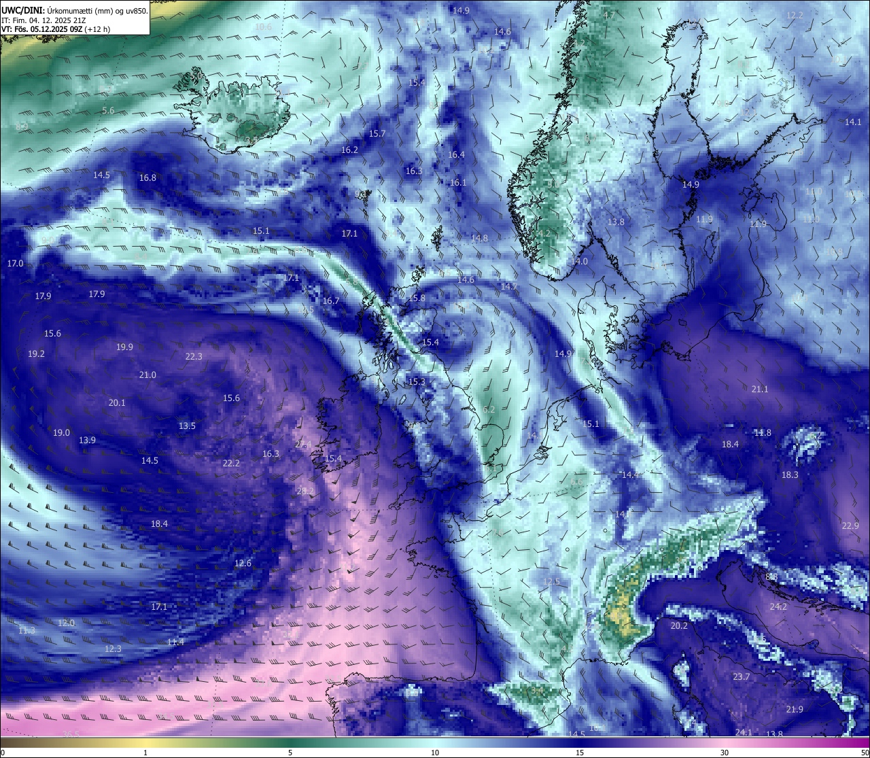Click the 15.3 value label
This screenshot has width=870, height=758.
pos(417,381)
